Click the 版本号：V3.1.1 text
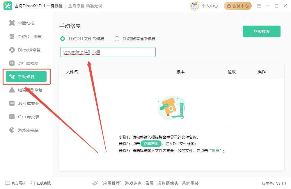This screenshot has width=291, height=189. click(274, 183)
